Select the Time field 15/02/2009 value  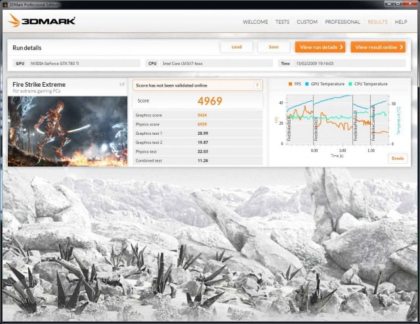click(349, 63)
